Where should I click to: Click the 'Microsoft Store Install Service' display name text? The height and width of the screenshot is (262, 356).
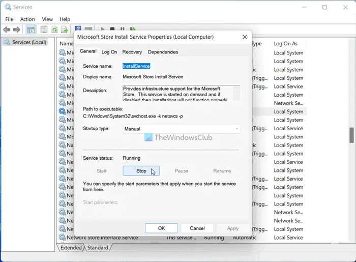coord(153,77)
